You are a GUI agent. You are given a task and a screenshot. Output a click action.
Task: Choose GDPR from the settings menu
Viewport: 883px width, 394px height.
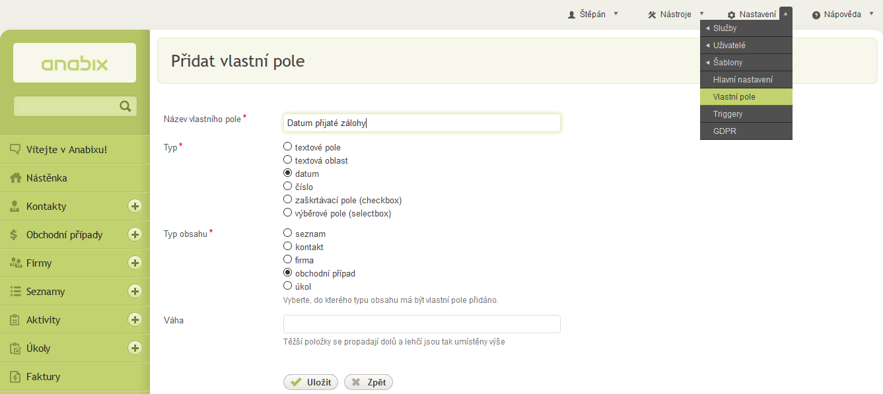coord(746,131)
